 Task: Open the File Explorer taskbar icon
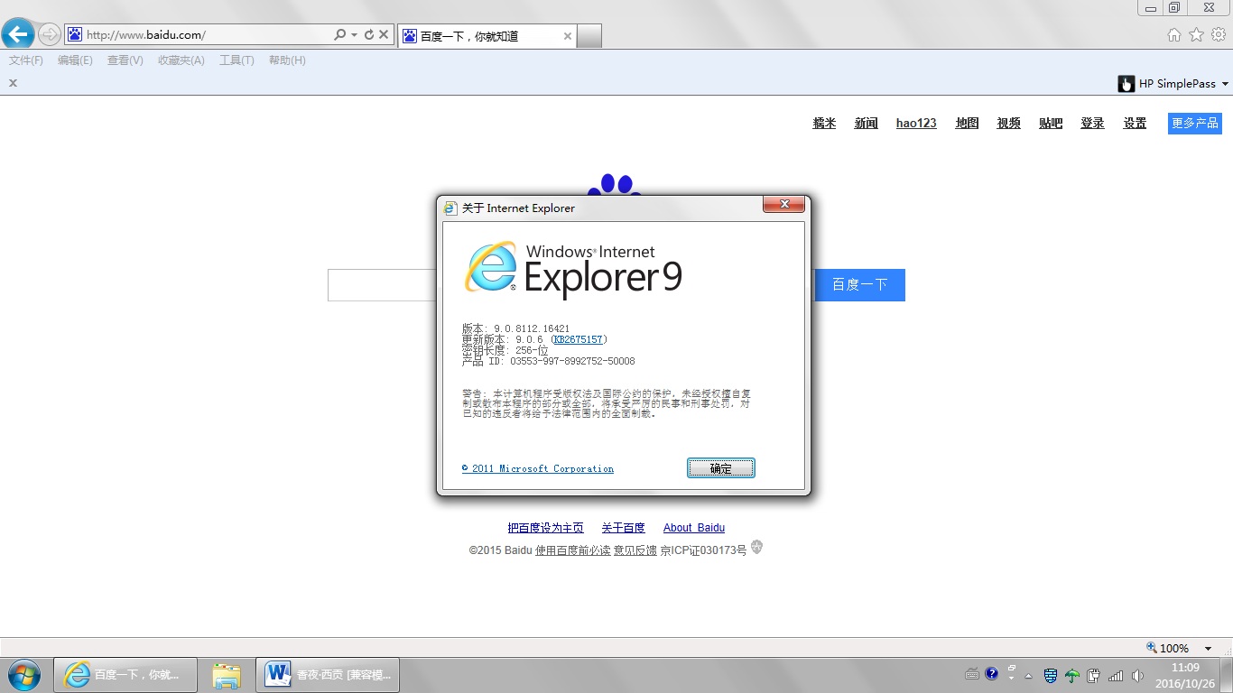(x=227, y=675)
